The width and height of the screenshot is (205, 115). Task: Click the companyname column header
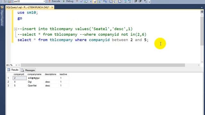pyautogui.click(x=35, y=74)
